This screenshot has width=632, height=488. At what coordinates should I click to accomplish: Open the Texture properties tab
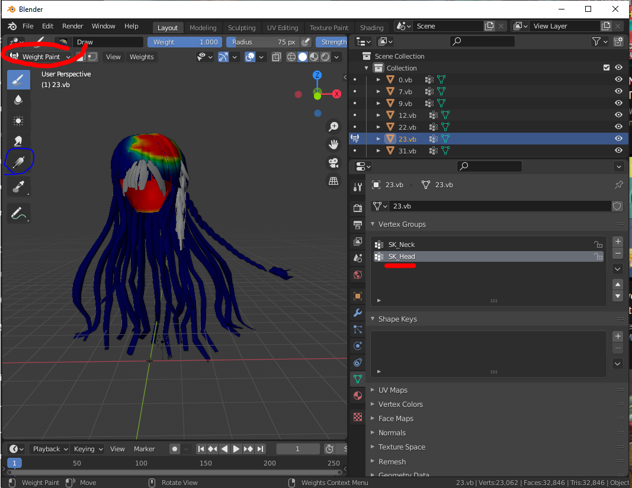358,417
